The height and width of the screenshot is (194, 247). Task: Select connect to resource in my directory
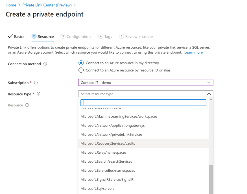[x=81, y=63]
